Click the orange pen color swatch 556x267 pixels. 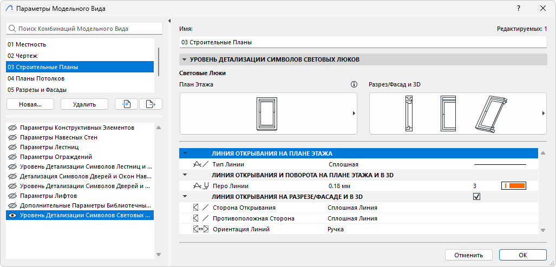513,186
